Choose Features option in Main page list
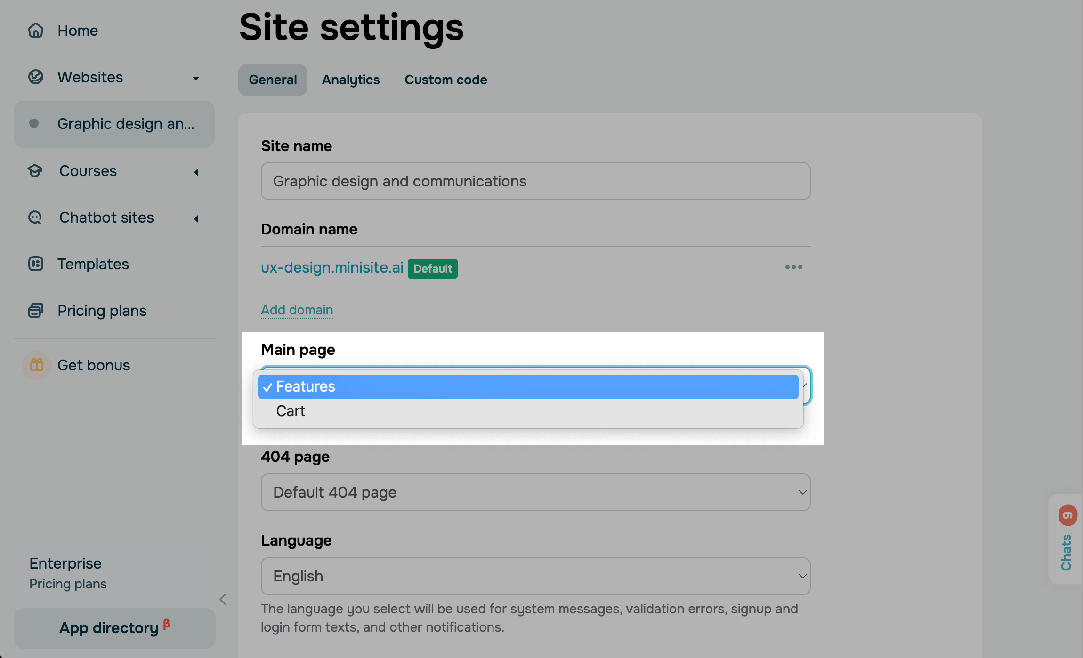 coord(306,387)
